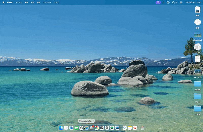The width and height of the screenshot is (203, 132).
Task: Open ChatGPT app in the Dock
Action: 107,128
